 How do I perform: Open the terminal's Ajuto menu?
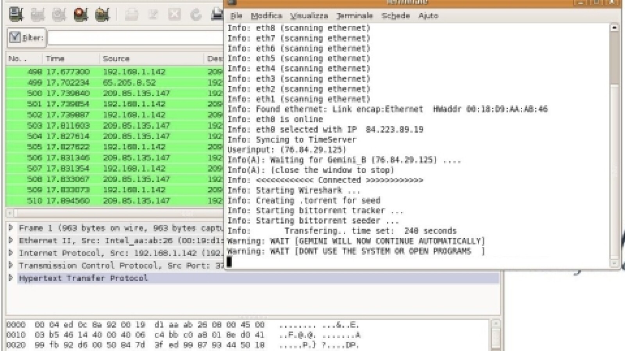tap(428, 16)
